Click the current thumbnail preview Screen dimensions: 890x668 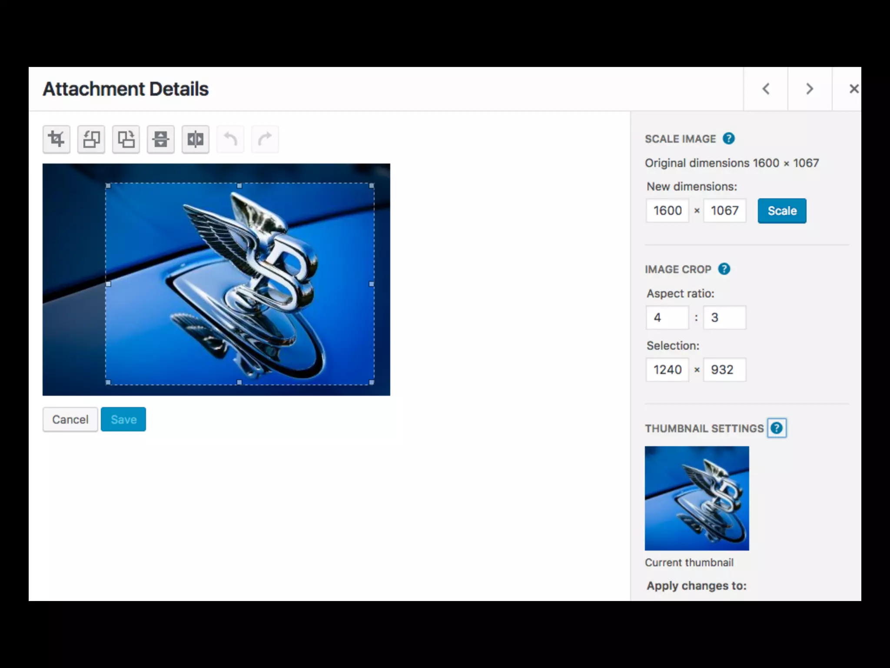[697, 498]
